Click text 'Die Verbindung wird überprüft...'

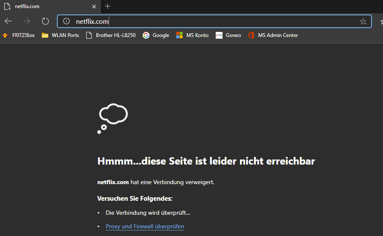[148, 213]
